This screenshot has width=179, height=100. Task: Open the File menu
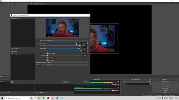coord(1,3)
